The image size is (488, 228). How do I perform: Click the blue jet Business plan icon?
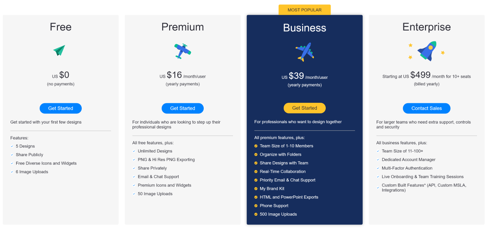tap(305, 52)
